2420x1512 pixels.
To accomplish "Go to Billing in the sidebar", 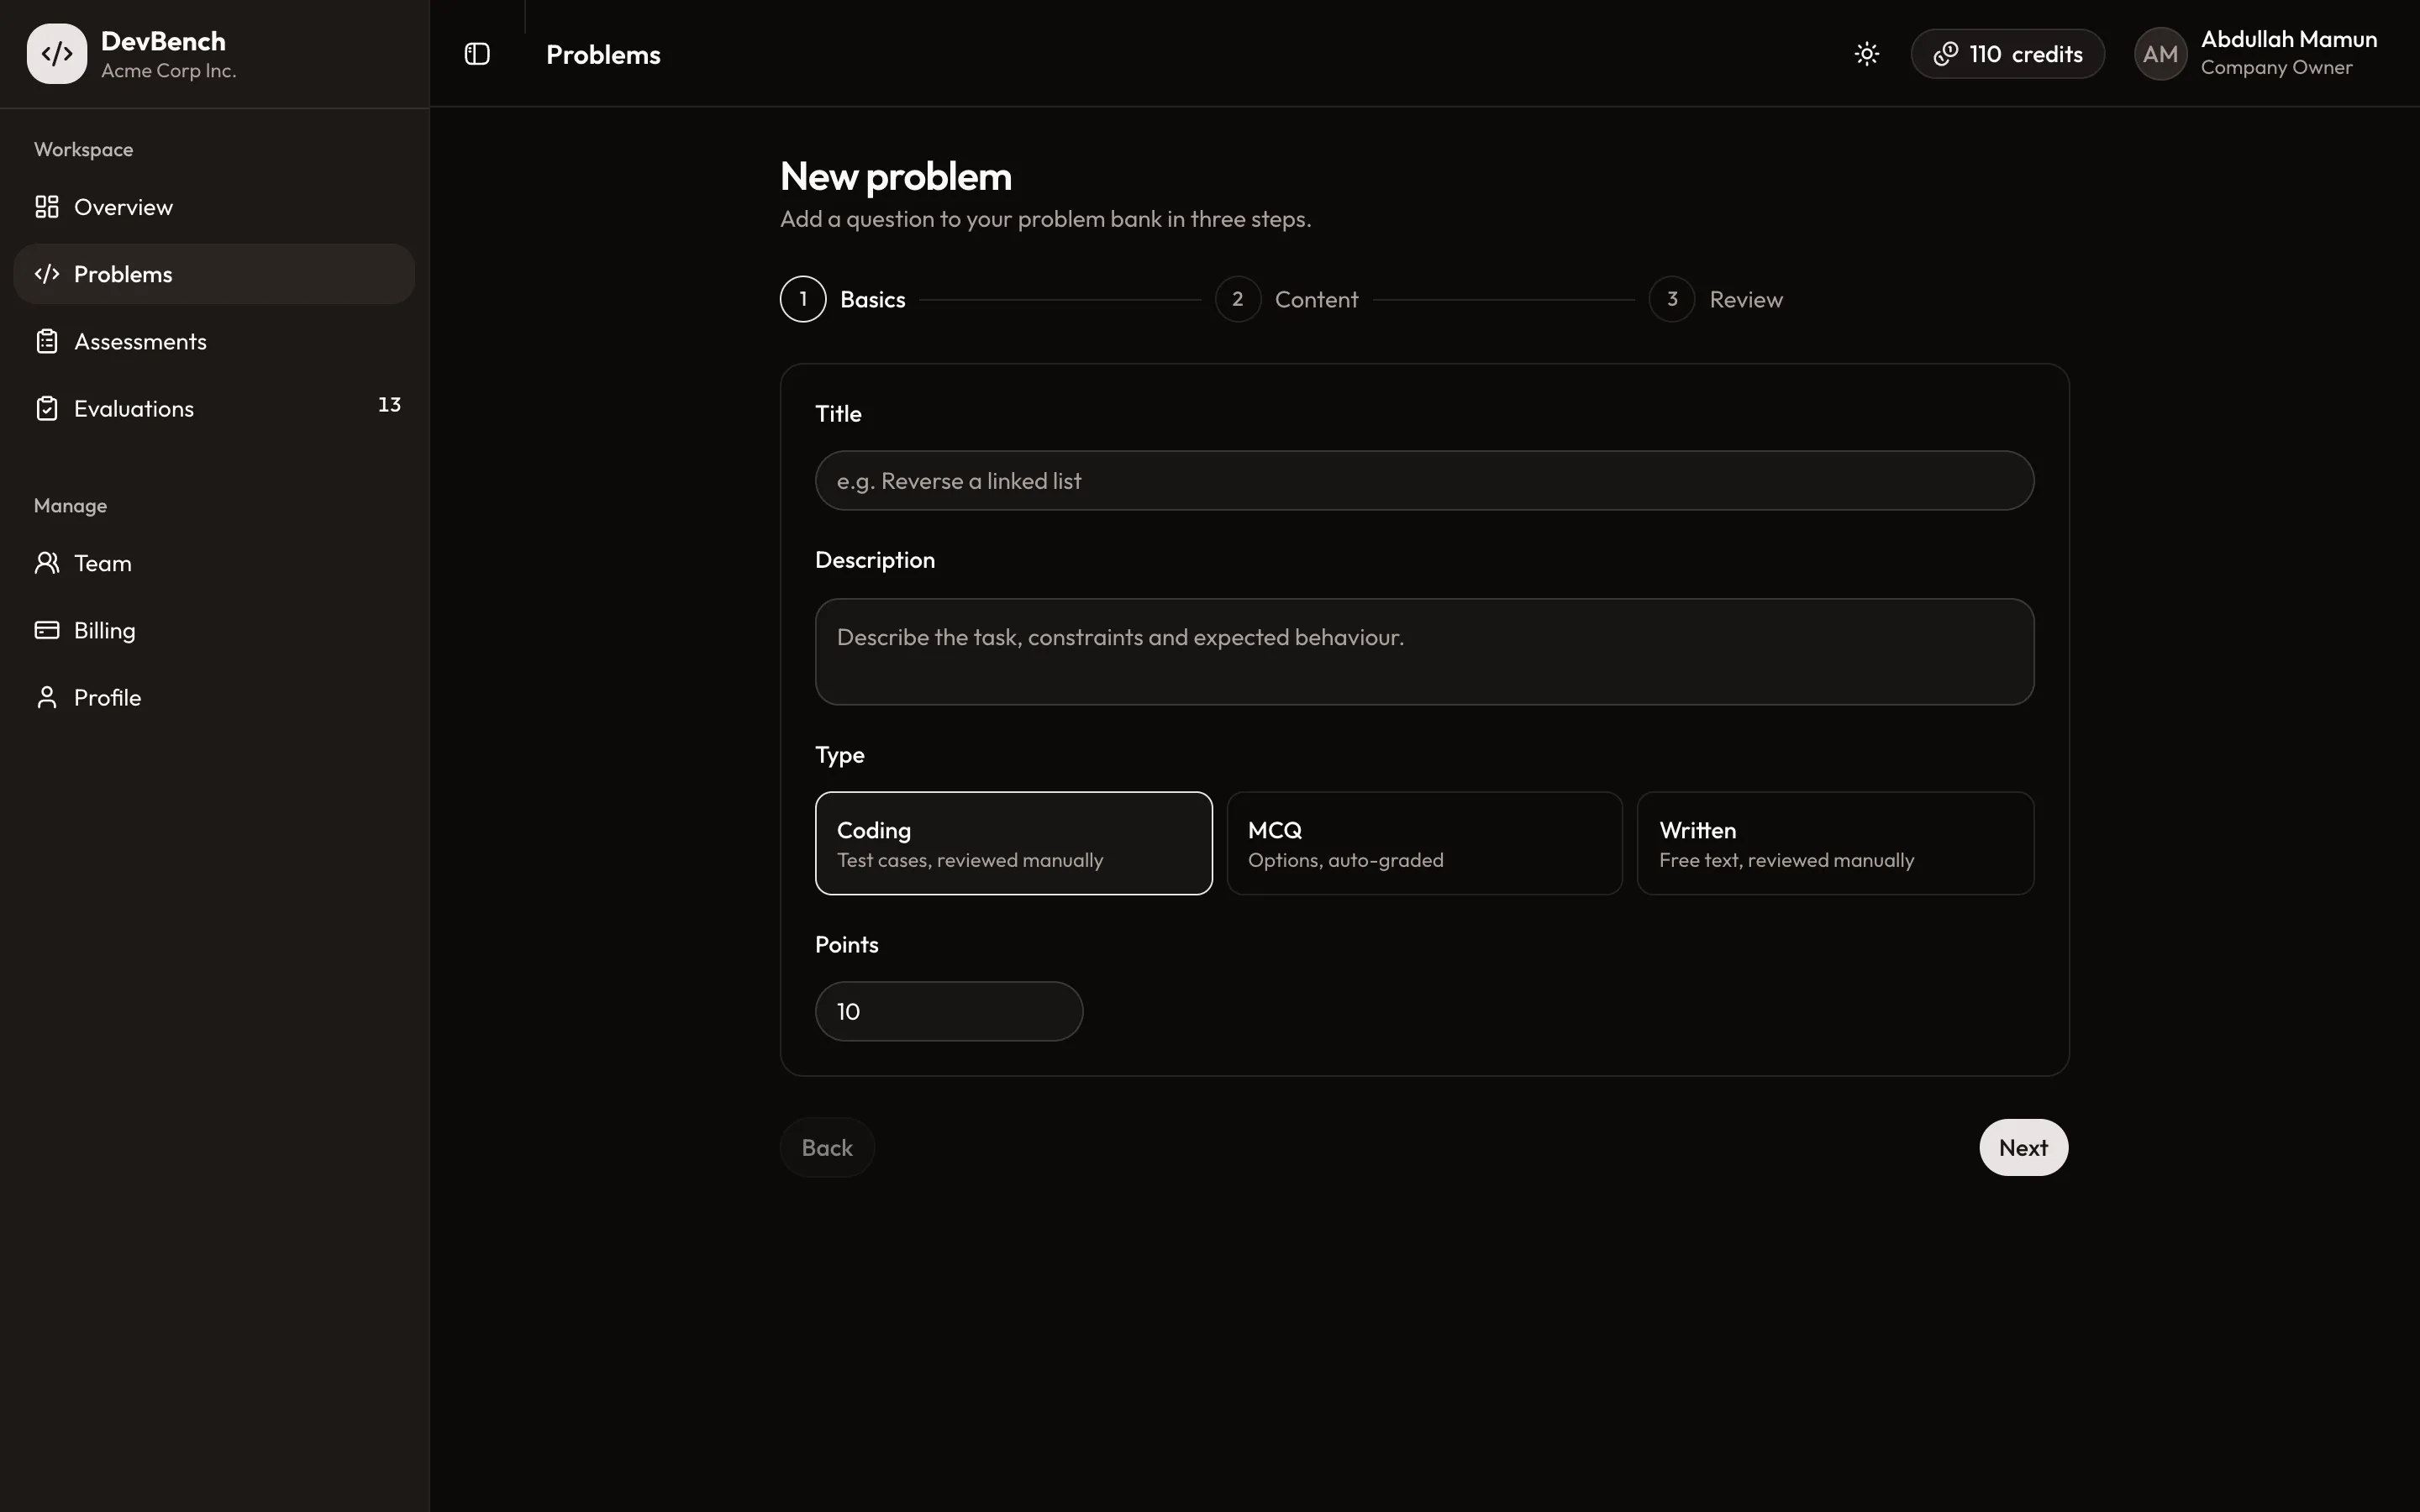I will (x=214, y=630).
